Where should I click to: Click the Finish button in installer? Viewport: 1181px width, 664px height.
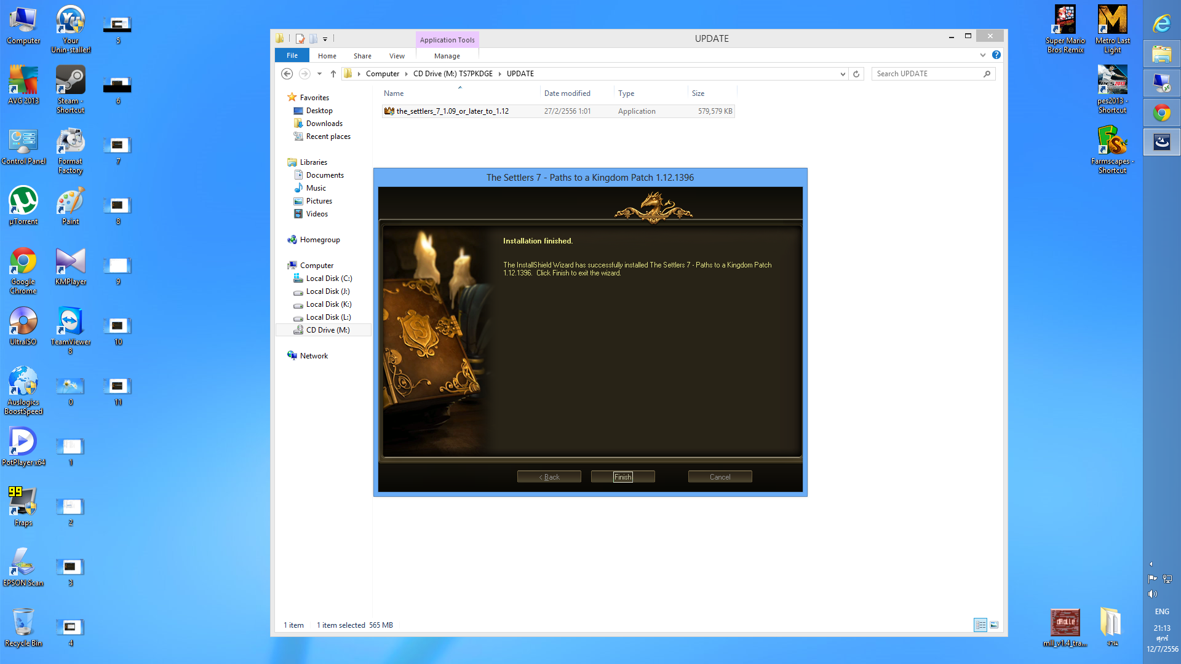622,476
